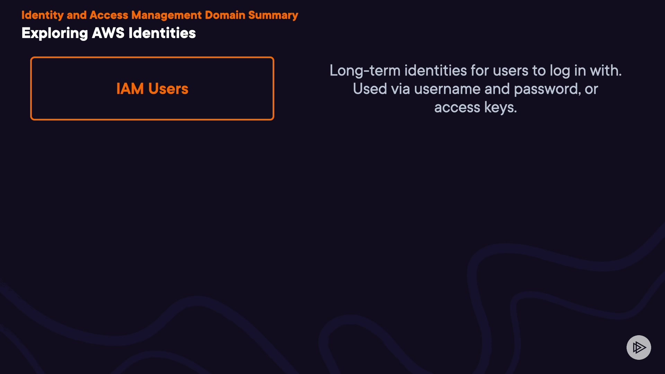This screenshot has height=374, width=665.
Task: Click the word Access in the orange heading
Action: click(109, 15)
